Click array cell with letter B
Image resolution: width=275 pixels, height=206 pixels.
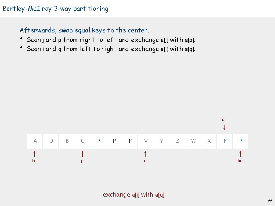coord(67,141)
